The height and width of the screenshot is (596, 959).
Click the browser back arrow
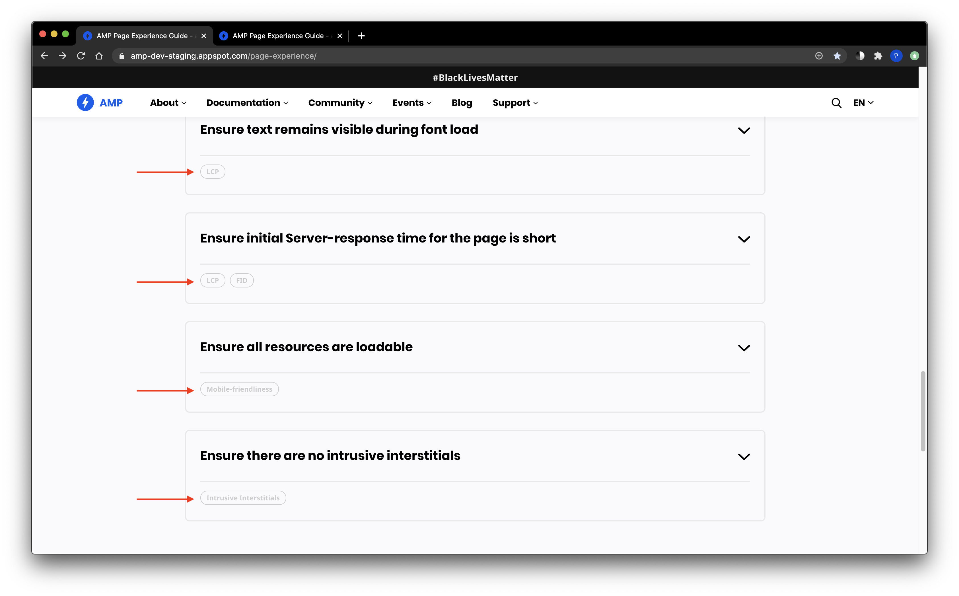(x=44, y=56)
